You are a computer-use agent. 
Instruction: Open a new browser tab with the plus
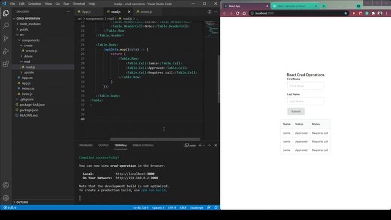pyautogui.click(x=324, y=6)
